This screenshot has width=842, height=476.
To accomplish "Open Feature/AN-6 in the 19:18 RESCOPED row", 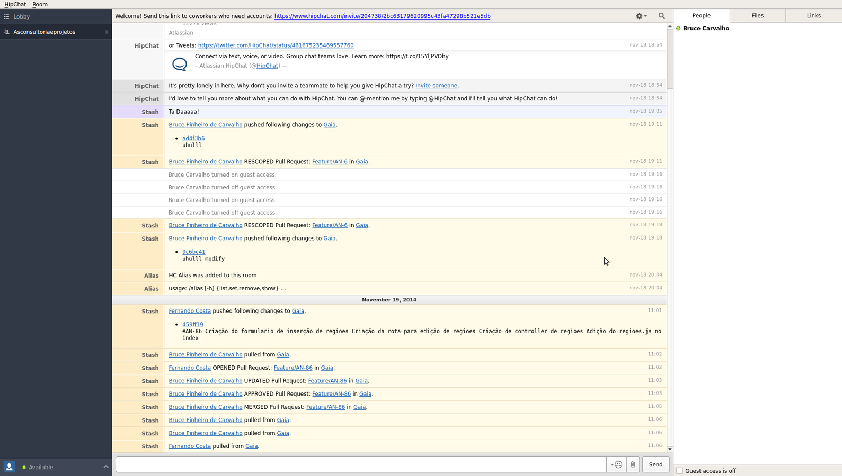I will (330, 225).
